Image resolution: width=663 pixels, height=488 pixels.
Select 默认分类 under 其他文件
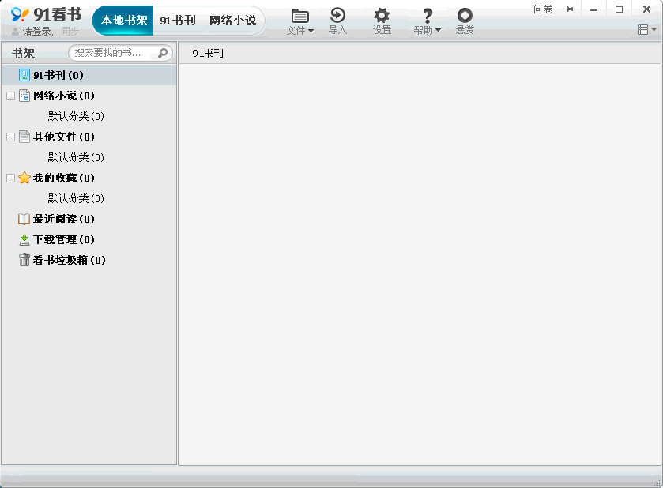point(76,157)
